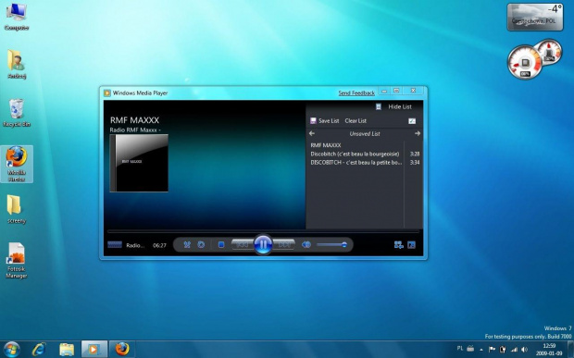This screenshot has height=358, width=574.
Task: Click the 06:27 elapsed time display
Action: 159,245
